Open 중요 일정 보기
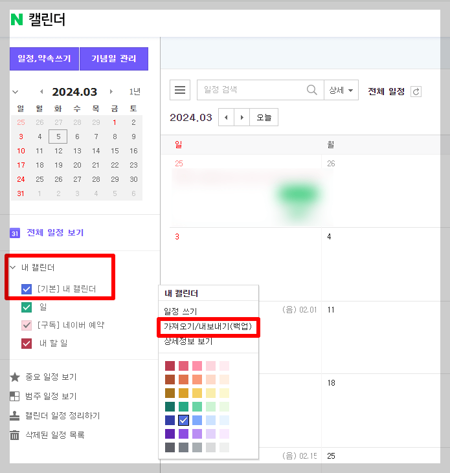The image size is (450, 473). tap(51, 377)
